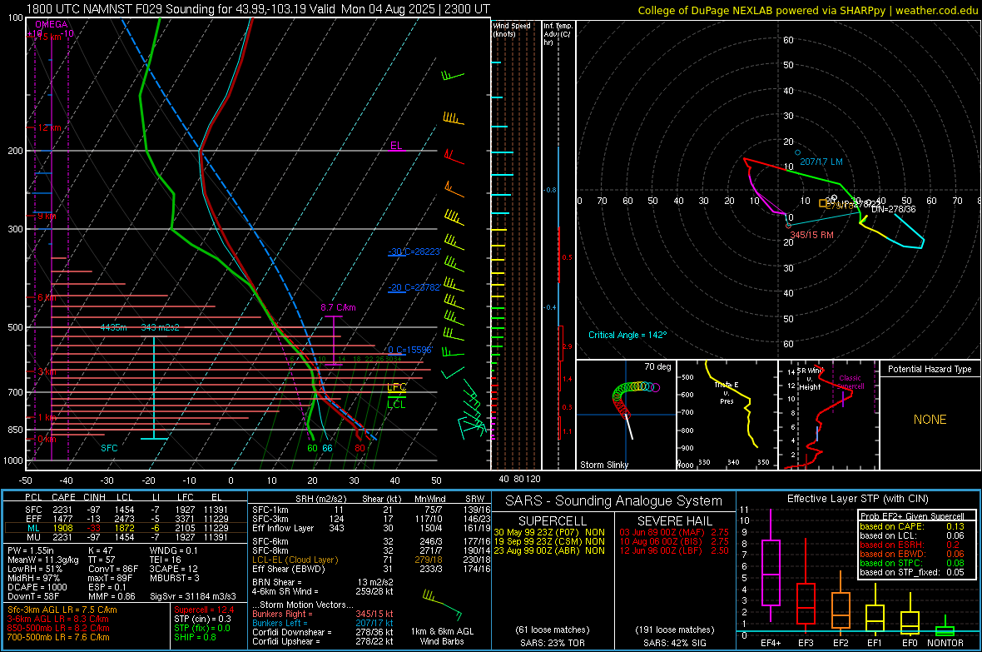Image resolution: width=982 pixels, height=652 pixels.
Task: Click the 'DN=278/36' hodograph label
Action: coord(894,209)
